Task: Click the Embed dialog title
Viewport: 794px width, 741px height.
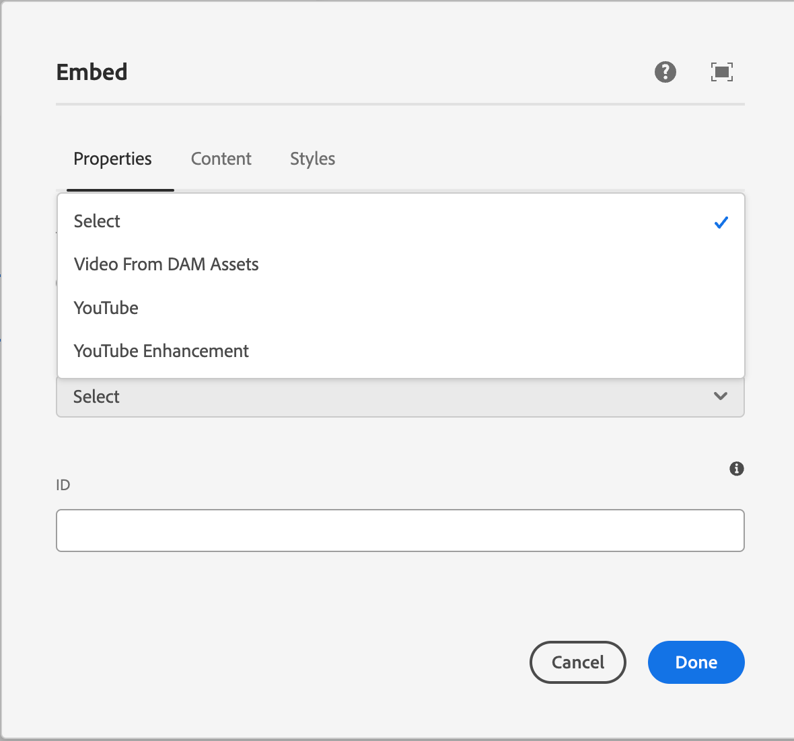Action: click(92, 72)
